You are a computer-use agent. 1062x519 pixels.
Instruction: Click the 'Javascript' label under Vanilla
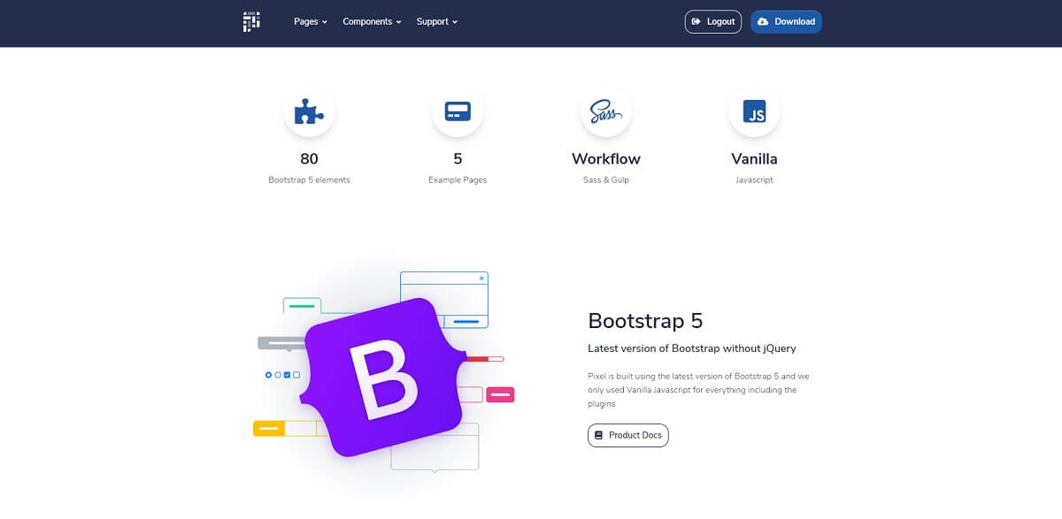(755, 179)
